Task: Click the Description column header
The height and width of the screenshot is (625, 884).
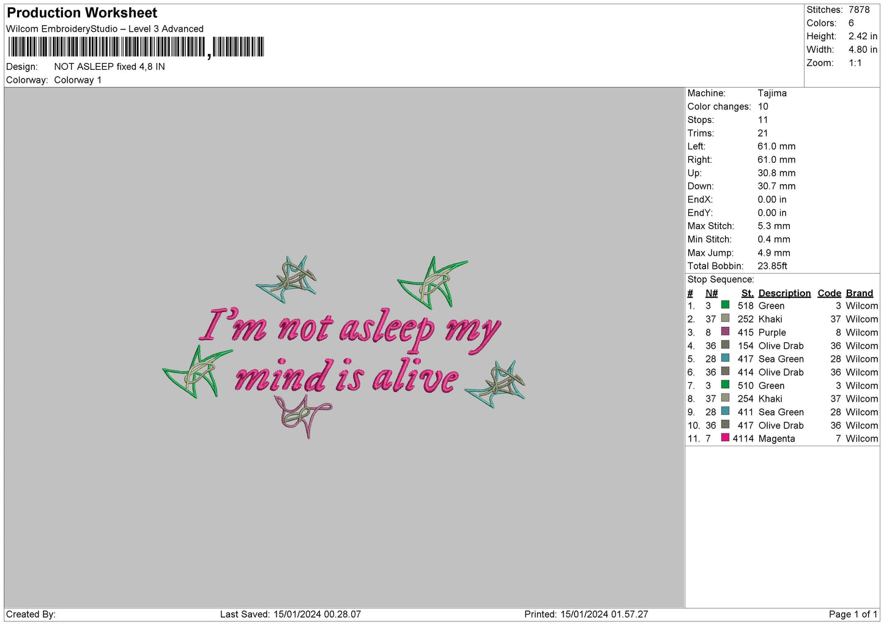Action: 784,293
